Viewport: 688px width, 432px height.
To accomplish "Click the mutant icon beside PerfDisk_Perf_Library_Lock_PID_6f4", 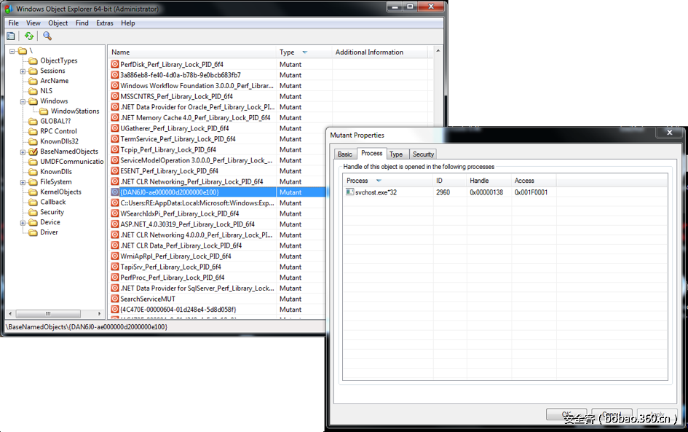I will 114,64.
